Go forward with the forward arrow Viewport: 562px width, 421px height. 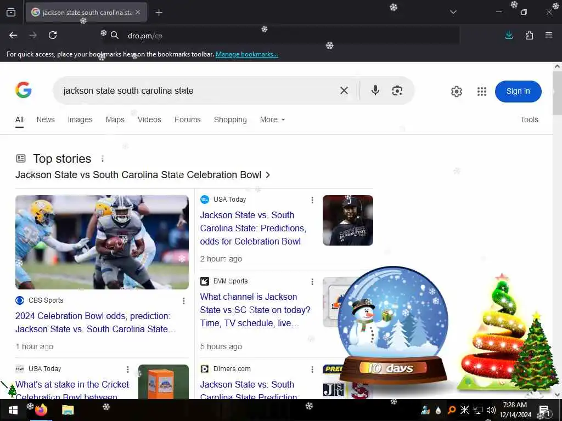33,35
